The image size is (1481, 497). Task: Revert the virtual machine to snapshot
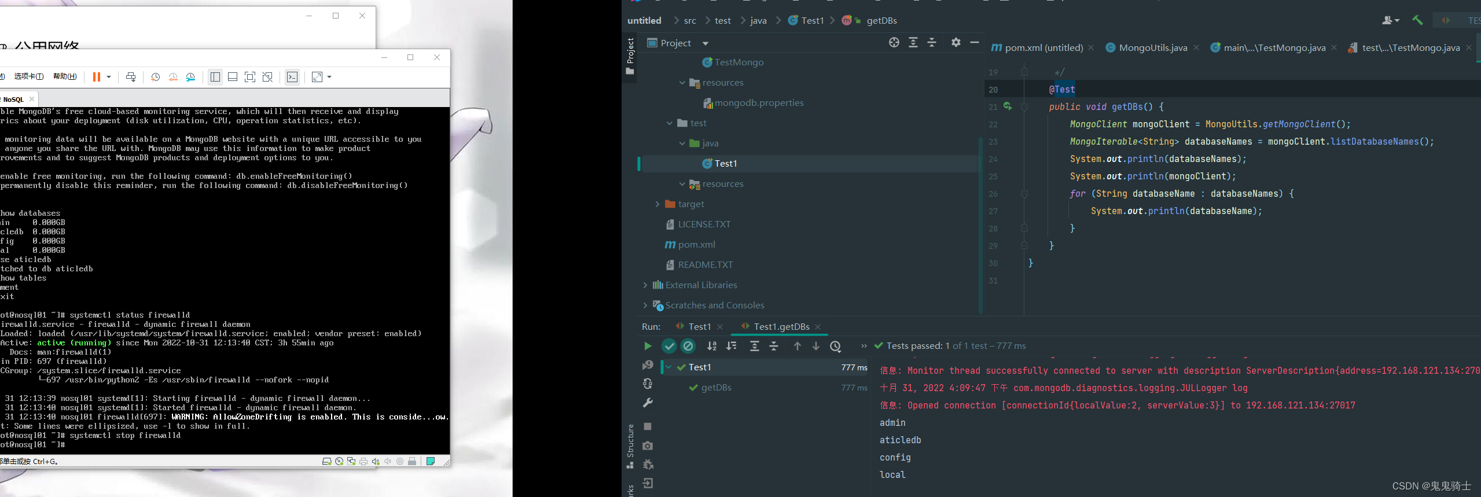(173, 77)
